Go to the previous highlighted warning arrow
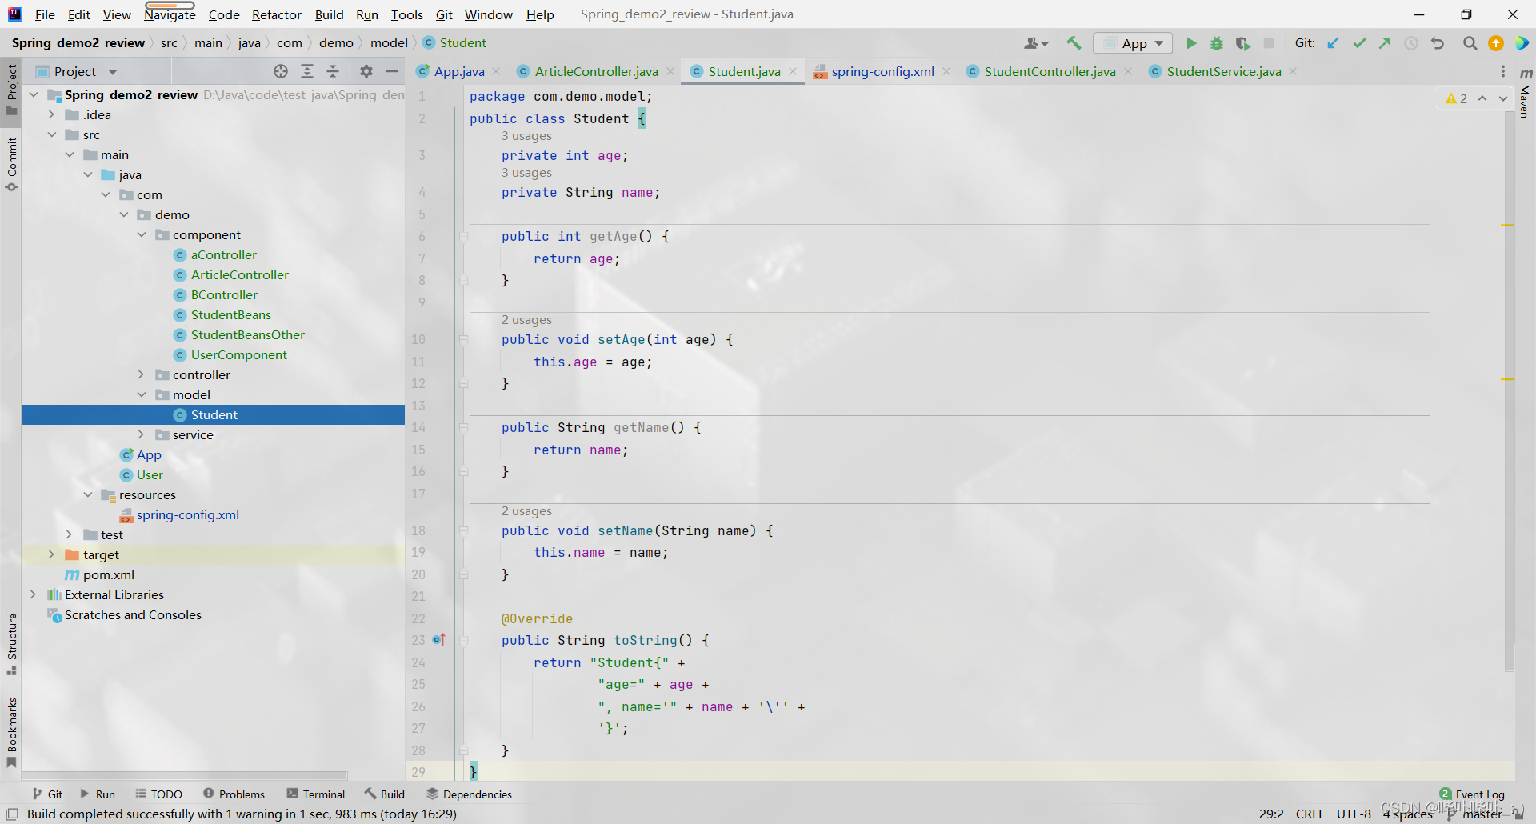The width and height of the screenshot is (1536, 824). 1482,98
